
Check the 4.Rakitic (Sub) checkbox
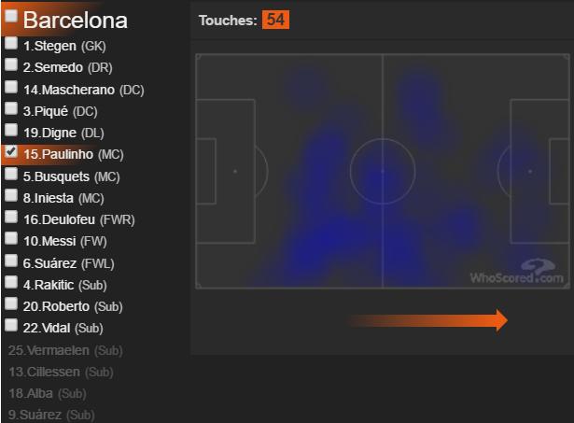(x=10, y=283)
